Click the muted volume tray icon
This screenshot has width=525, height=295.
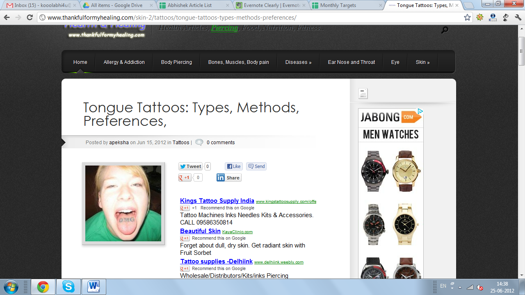click(479, 287)
